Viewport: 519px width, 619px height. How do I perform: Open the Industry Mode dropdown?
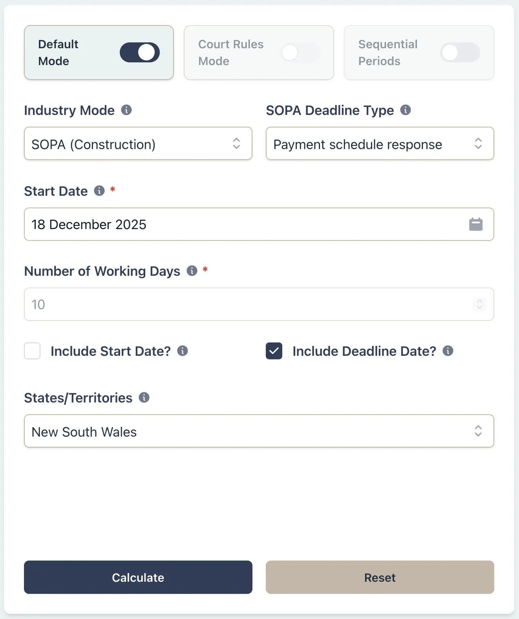(138, 144)
